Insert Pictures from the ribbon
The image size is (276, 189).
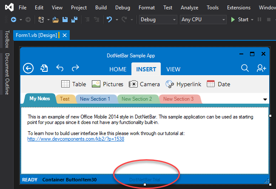pos(107,84)
